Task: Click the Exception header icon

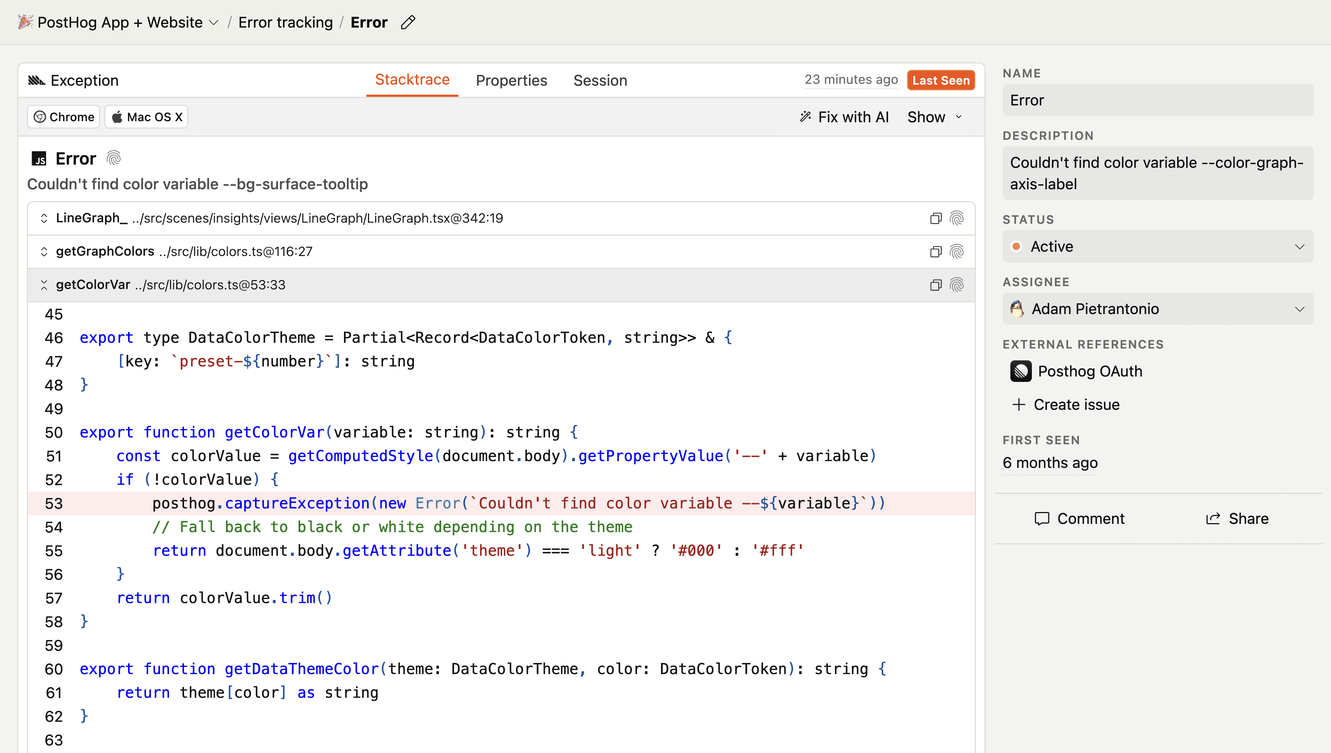Action: (36, 80)
